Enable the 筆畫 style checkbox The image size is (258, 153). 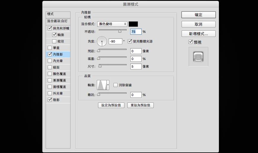[50, 48]
